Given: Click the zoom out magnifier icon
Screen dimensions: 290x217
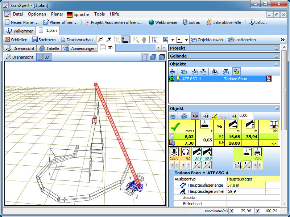Looking at the screenshot, I should click(100, 40).
